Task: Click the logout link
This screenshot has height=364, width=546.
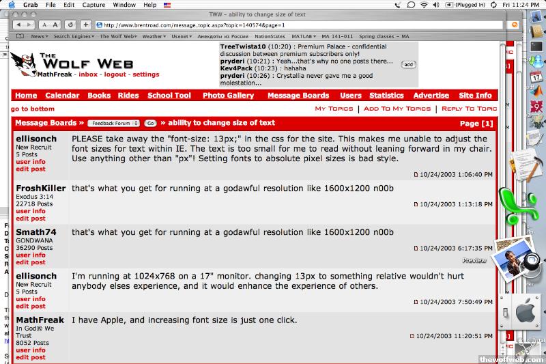Action: point(115,74)
